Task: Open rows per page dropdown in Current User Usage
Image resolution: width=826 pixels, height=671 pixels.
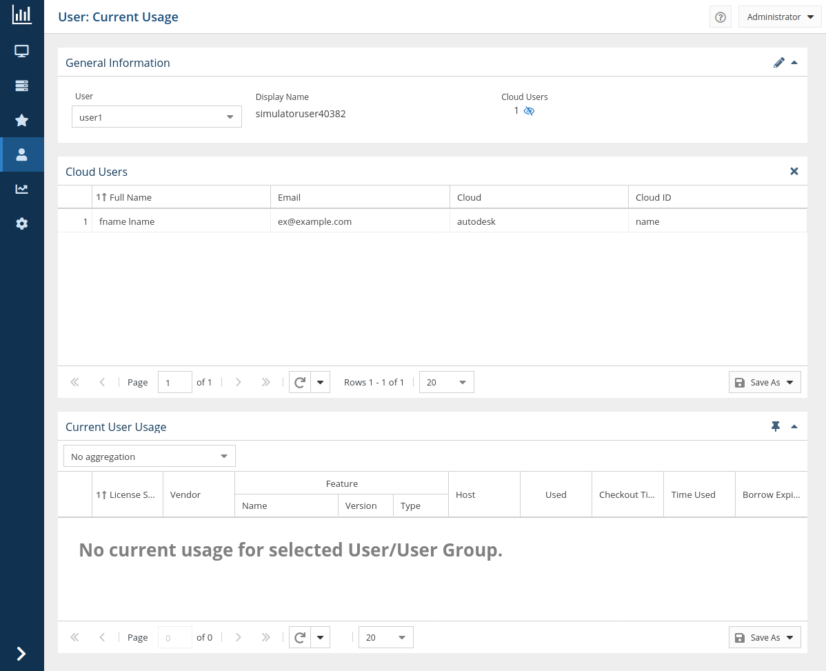Action: tap(386, 637)
